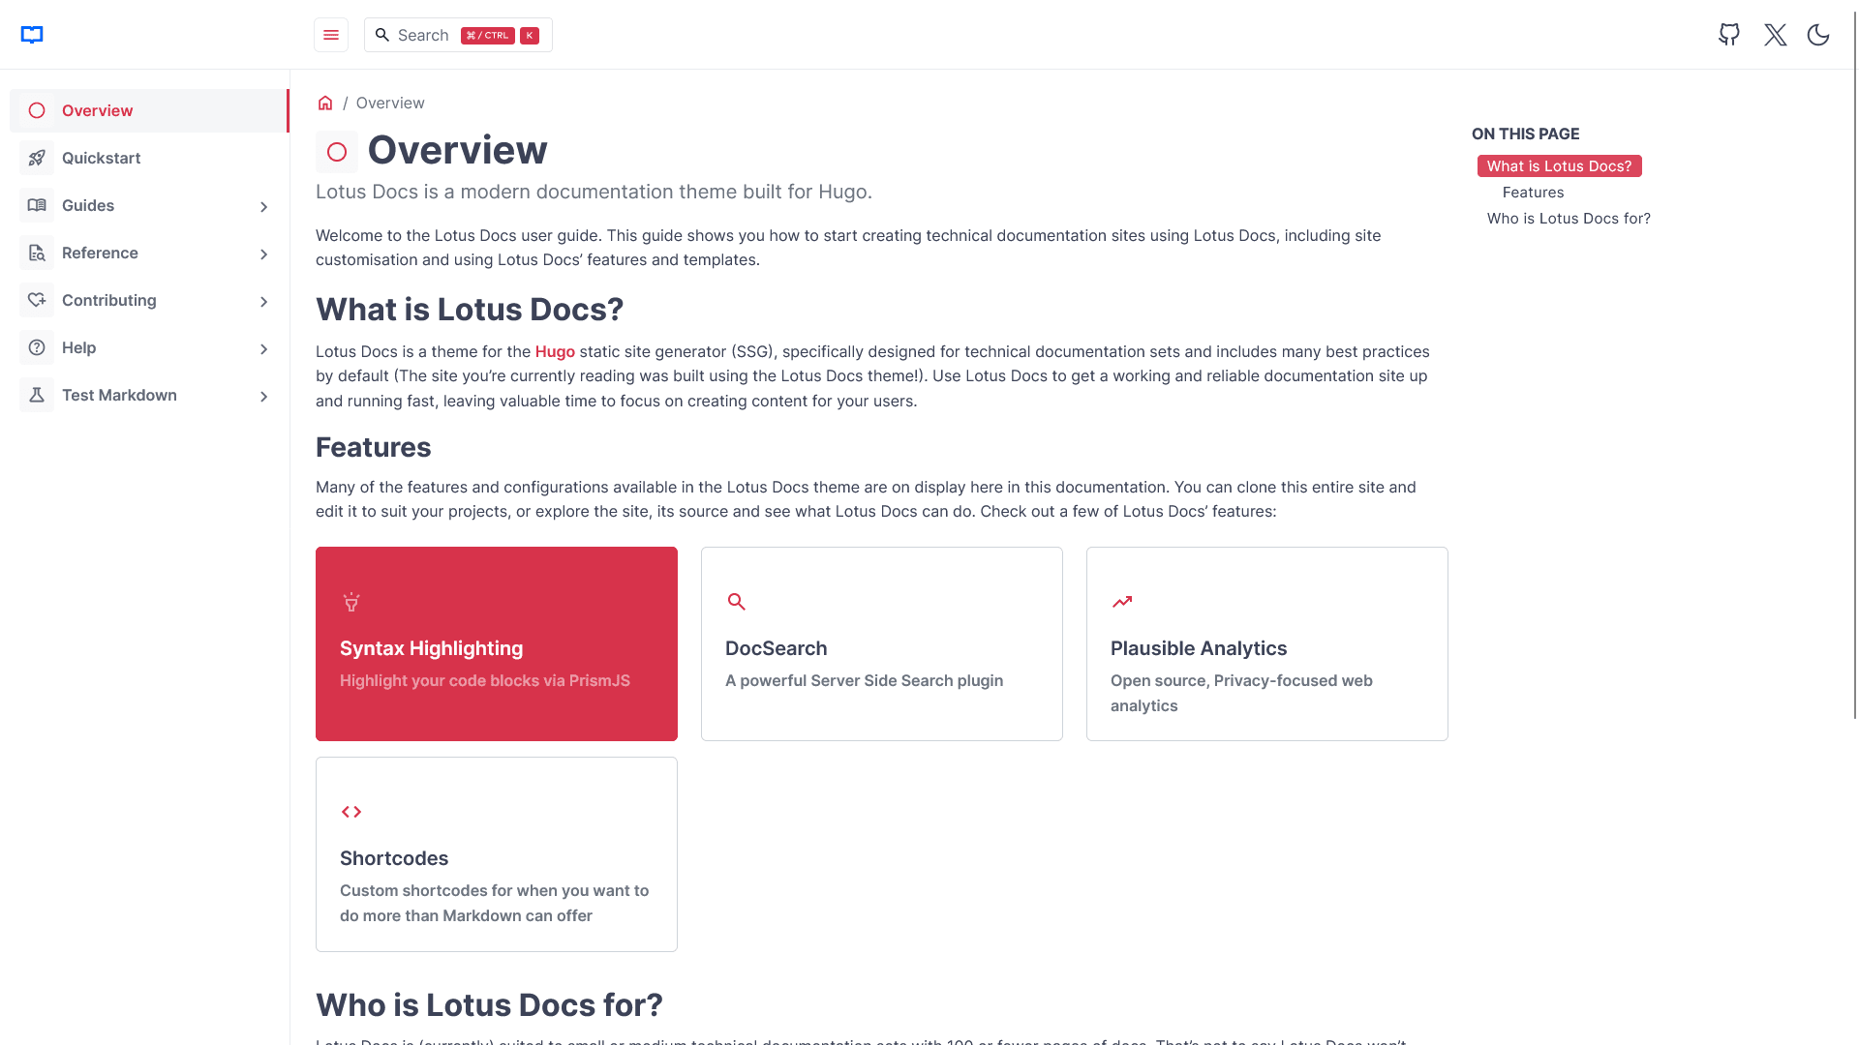
Task: Click the What is Lotus Docs? anchor link
Action: pyautogui.click(x=1558, y=165)
